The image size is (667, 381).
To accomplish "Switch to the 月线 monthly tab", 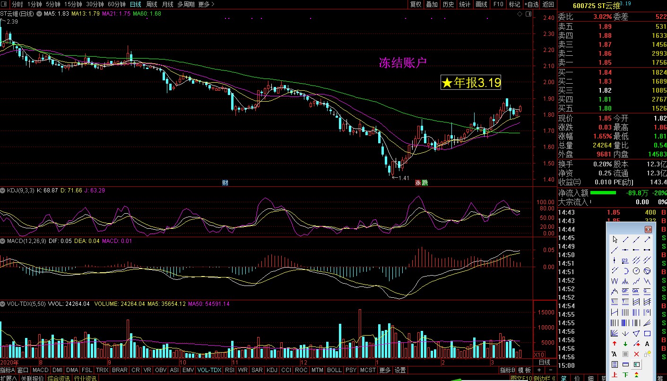I will coord(167,4).
